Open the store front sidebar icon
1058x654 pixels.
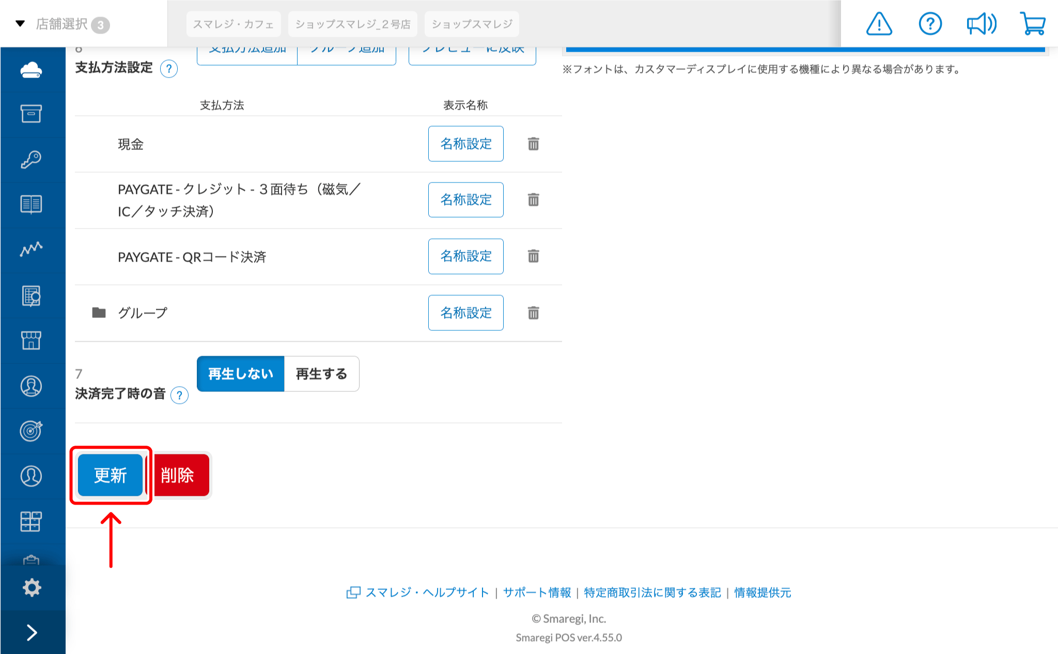[x=31, y=341]
